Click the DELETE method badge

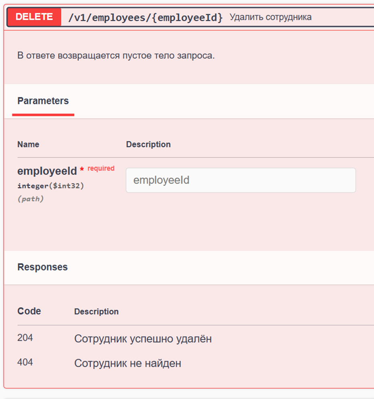(34, 16)
